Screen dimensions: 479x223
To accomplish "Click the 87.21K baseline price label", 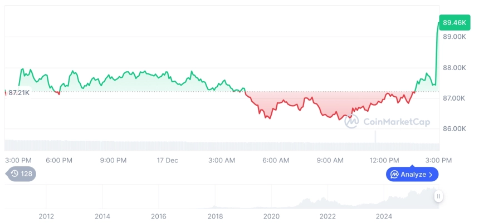I will tap(19, 92).
